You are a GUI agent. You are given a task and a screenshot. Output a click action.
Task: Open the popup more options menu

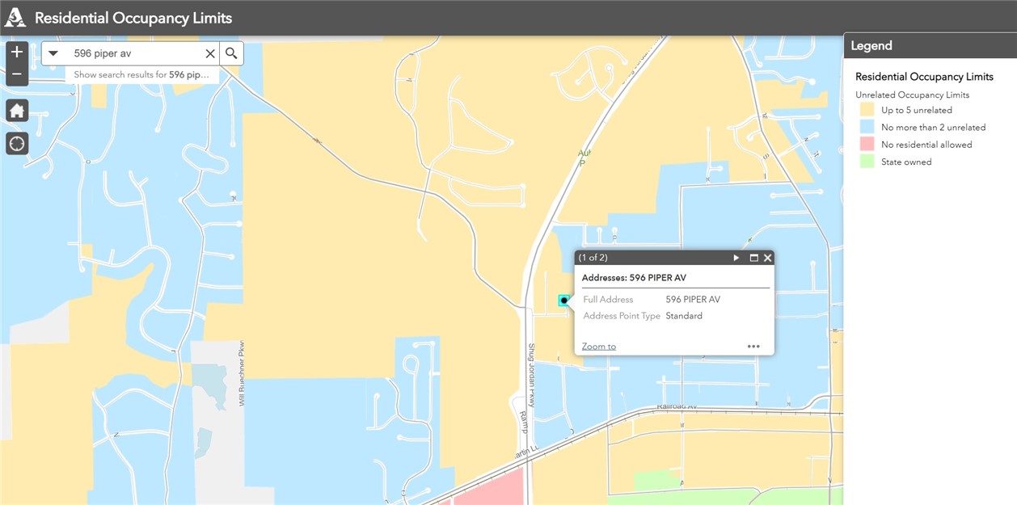tap(753, 347)
